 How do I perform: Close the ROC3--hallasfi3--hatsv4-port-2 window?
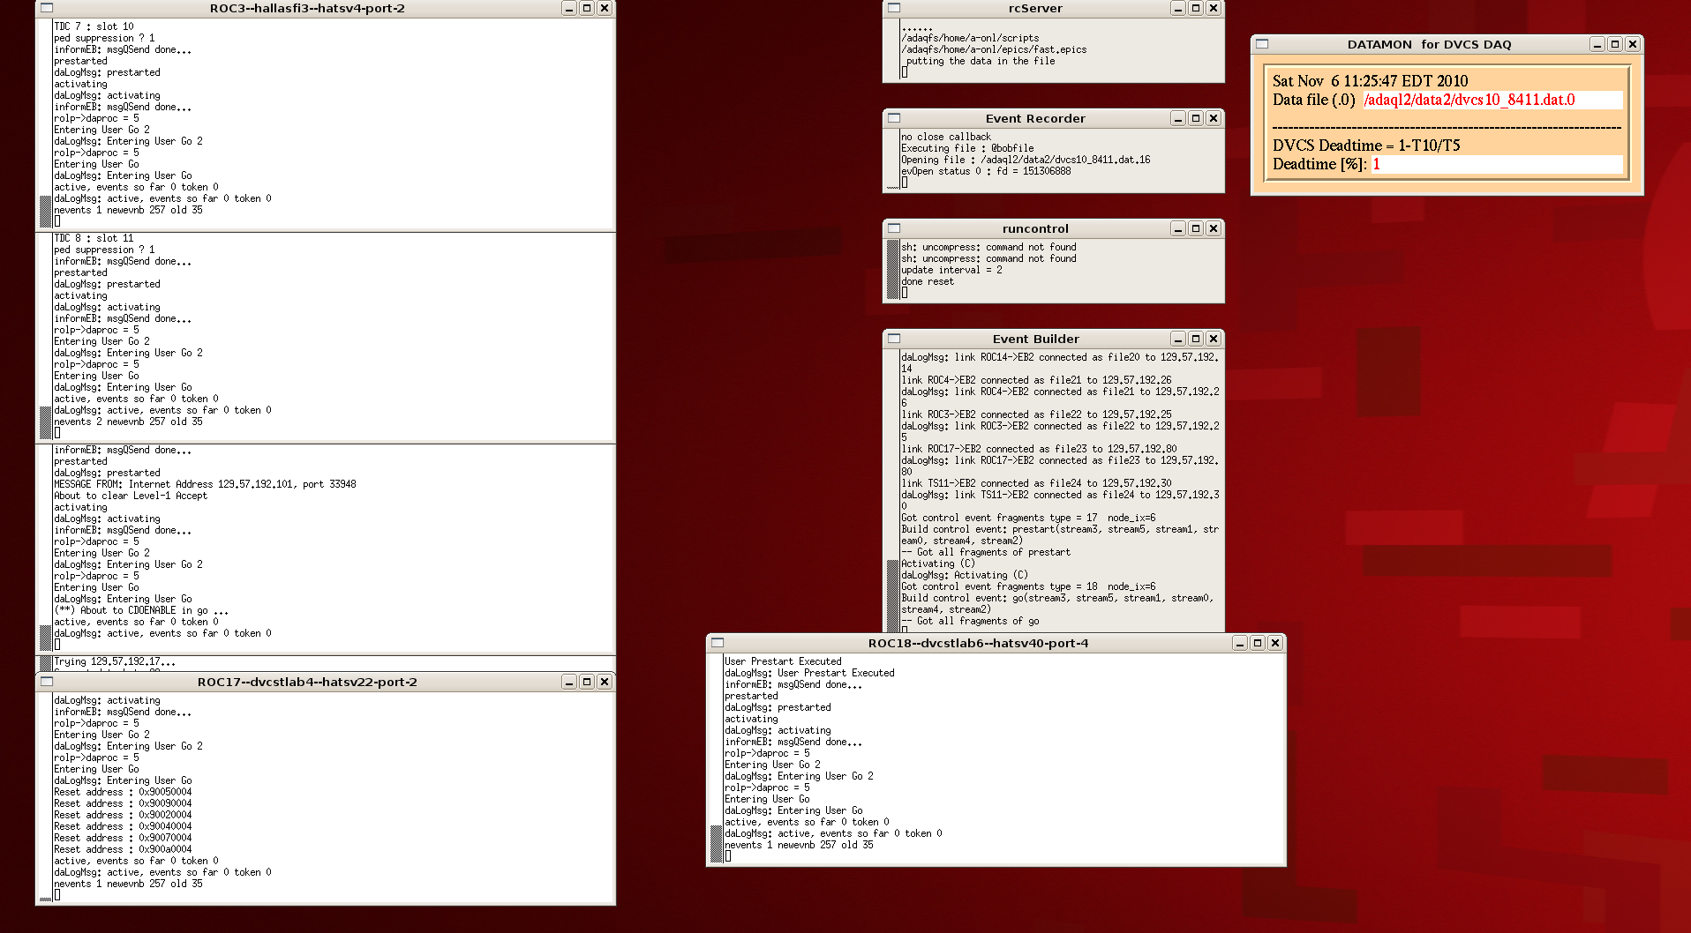(605, 8)
